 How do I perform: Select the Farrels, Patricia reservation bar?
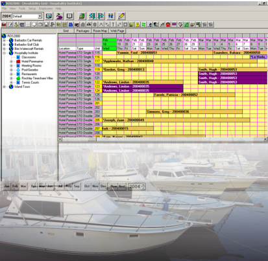pos(194,95)
